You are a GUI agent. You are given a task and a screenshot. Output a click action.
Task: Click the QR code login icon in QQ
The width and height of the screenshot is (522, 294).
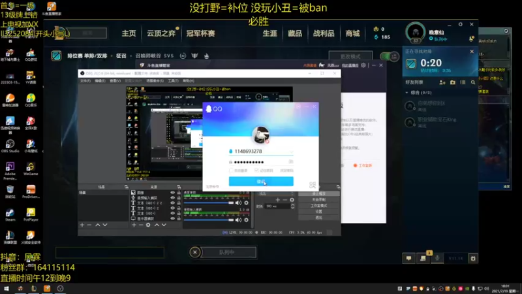click(313, 185)
